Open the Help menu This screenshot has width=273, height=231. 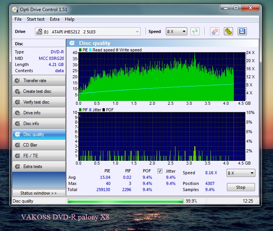pyautogui.click(x=69, y=19)
